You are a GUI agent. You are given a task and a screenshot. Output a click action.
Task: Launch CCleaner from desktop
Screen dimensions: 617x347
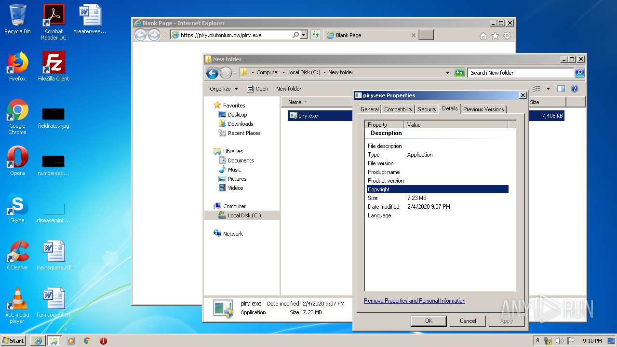point(17,255)
